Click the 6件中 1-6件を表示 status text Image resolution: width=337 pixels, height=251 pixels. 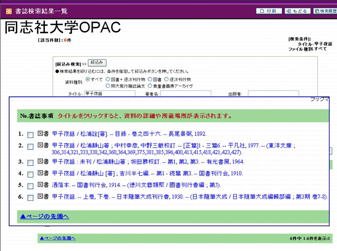click(x=309, y=238)
